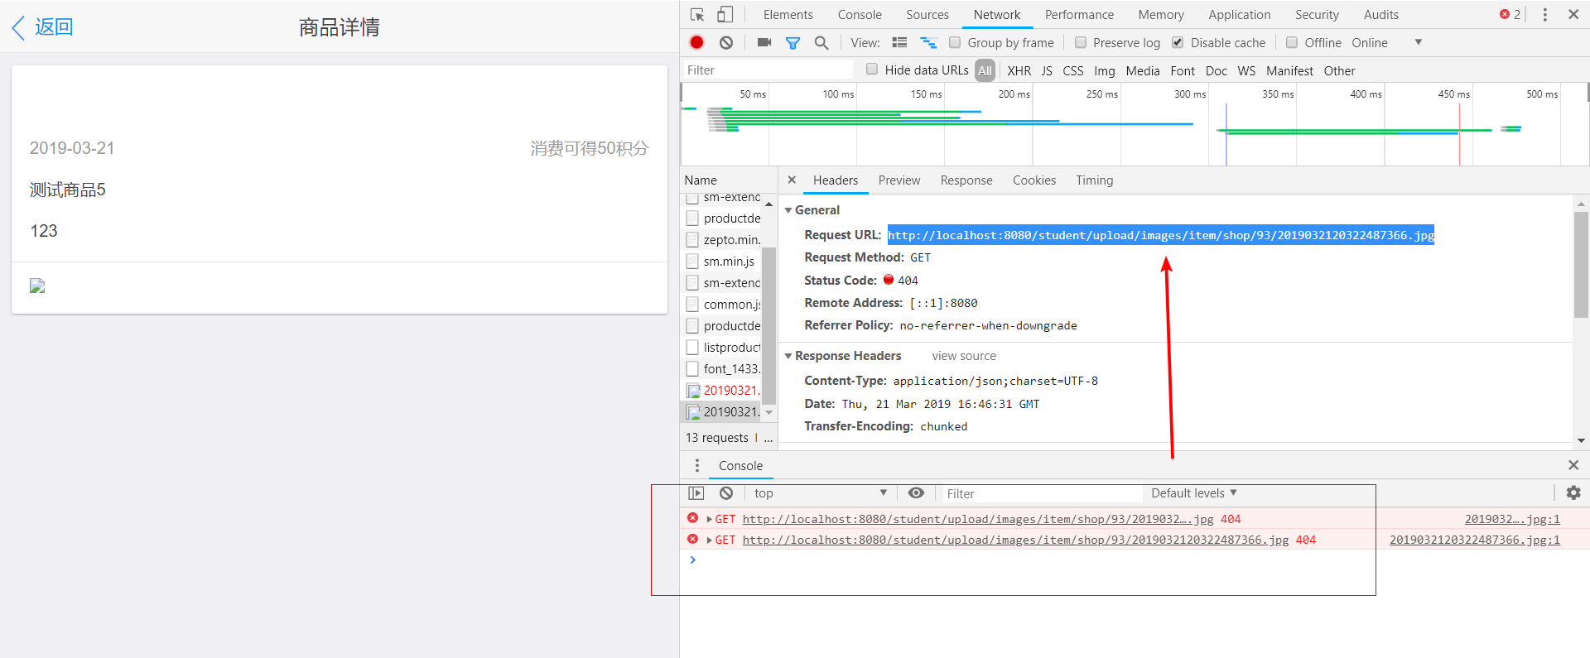Open the Performance tab

pyautogui.click(x=1079, y=15)
